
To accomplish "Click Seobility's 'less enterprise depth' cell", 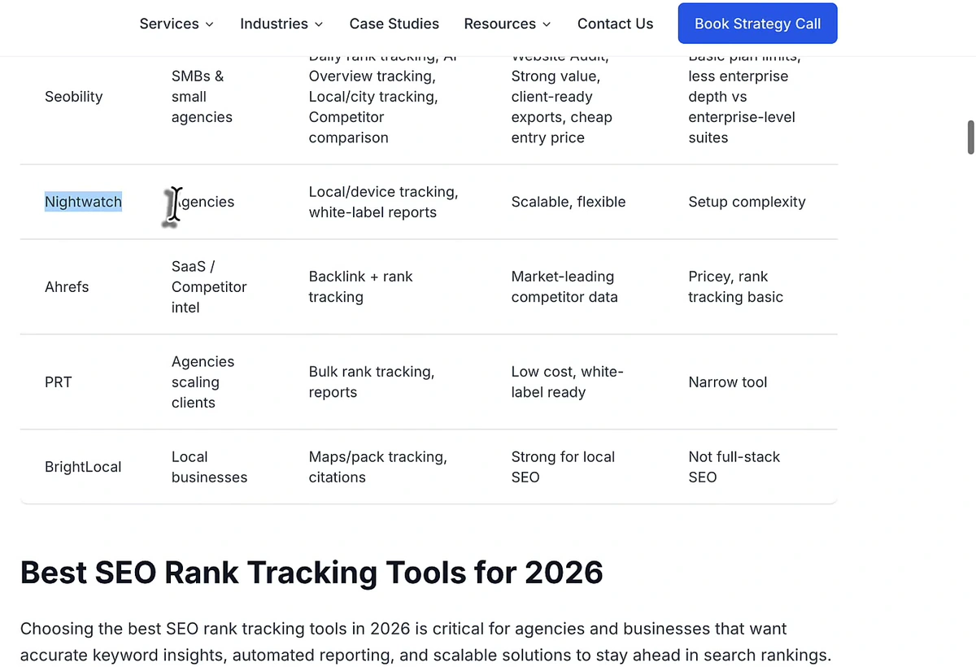I will click(x=744, y=102).
